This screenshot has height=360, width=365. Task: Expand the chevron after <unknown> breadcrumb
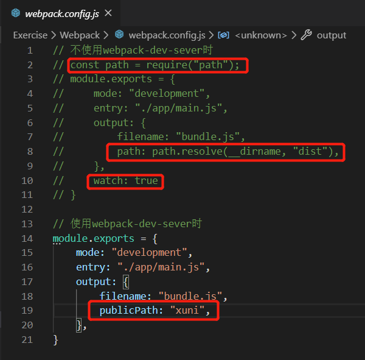(x=294, y=35)
